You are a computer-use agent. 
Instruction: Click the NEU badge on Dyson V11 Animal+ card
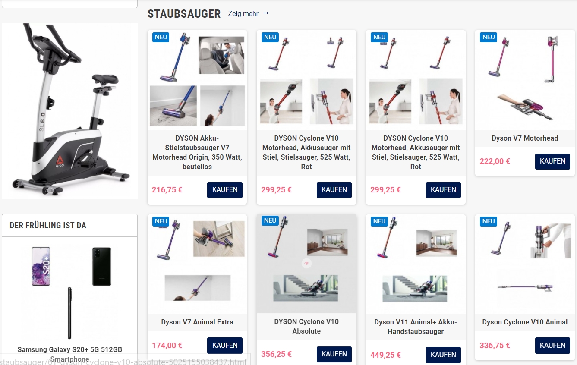pyautogui.click(x=379, y=221)
